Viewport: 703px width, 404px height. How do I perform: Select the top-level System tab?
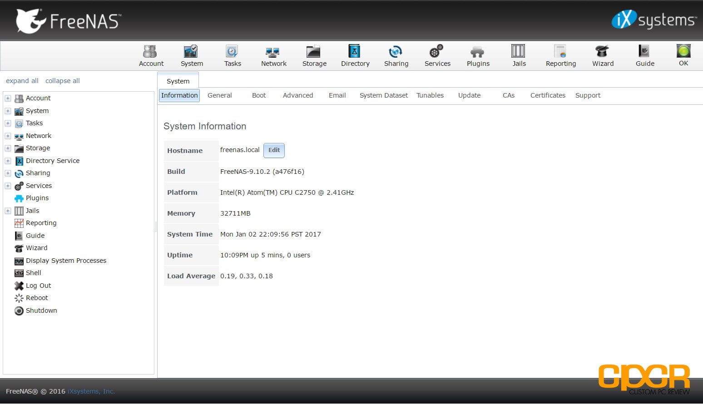point(178,81)
